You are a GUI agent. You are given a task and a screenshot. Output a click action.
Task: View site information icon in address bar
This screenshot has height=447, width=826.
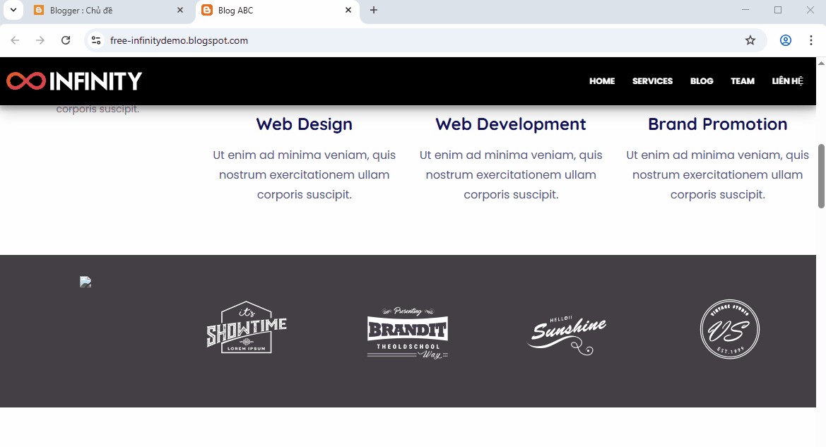point(96,40)
